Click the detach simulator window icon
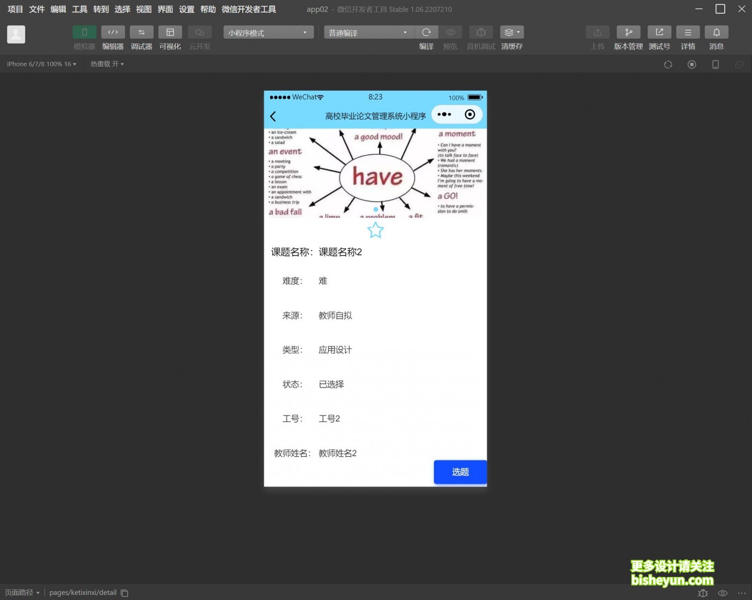752x600 pixels. pos(739,64)
